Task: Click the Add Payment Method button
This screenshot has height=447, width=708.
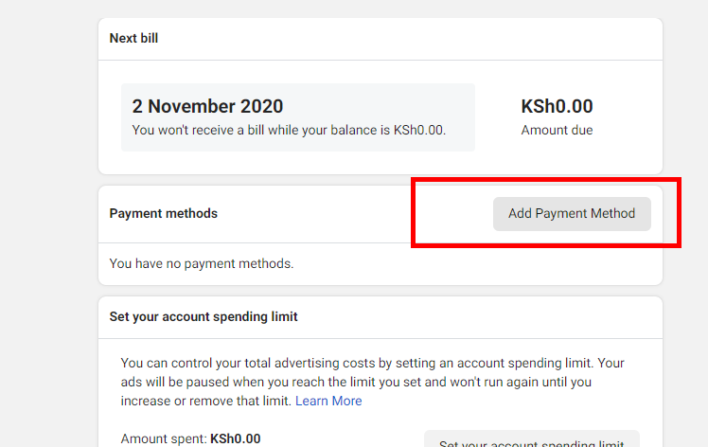Action: [x=572, y=214]
